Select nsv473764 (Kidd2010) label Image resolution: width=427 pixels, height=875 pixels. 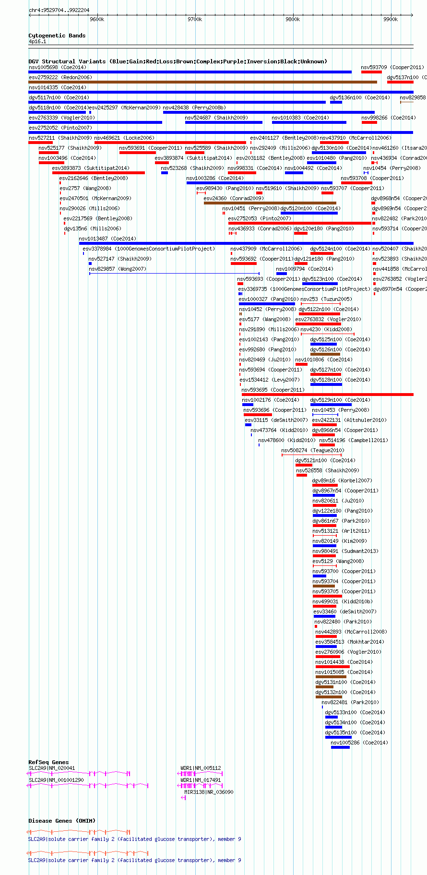[x=279, y=430]
